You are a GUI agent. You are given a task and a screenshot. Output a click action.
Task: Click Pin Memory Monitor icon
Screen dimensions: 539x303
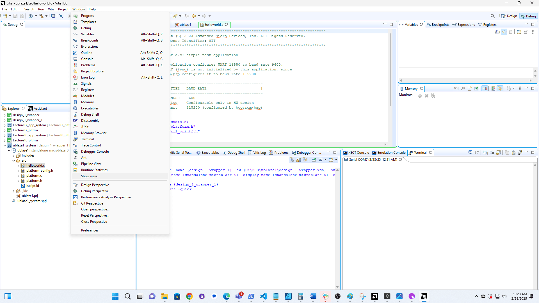476,89
